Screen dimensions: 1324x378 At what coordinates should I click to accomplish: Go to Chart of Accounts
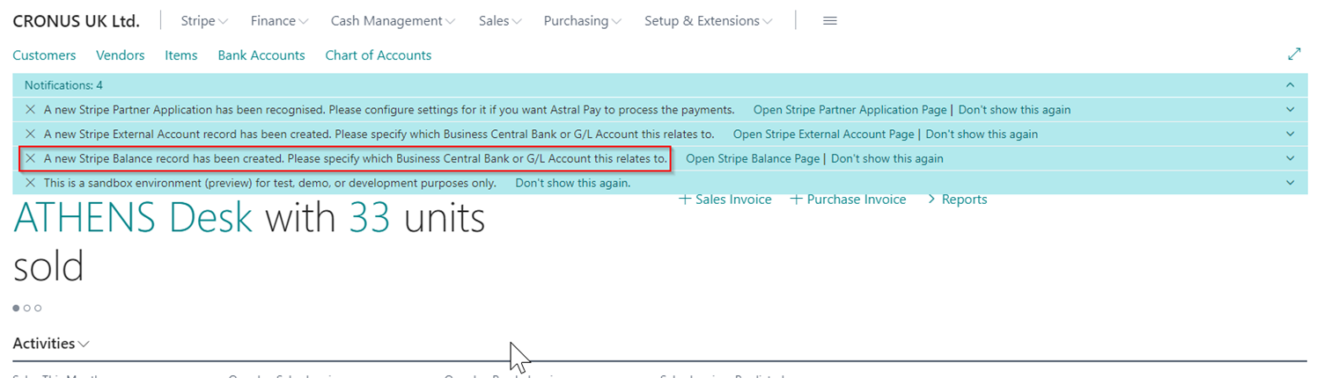pyautogui.click(x=378, y=55)
